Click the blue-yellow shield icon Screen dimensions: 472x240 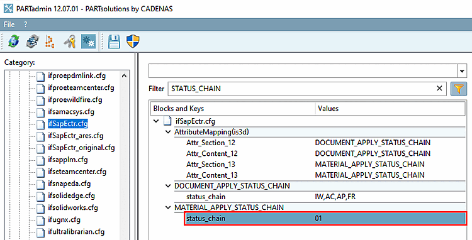(x=133, y=41)
